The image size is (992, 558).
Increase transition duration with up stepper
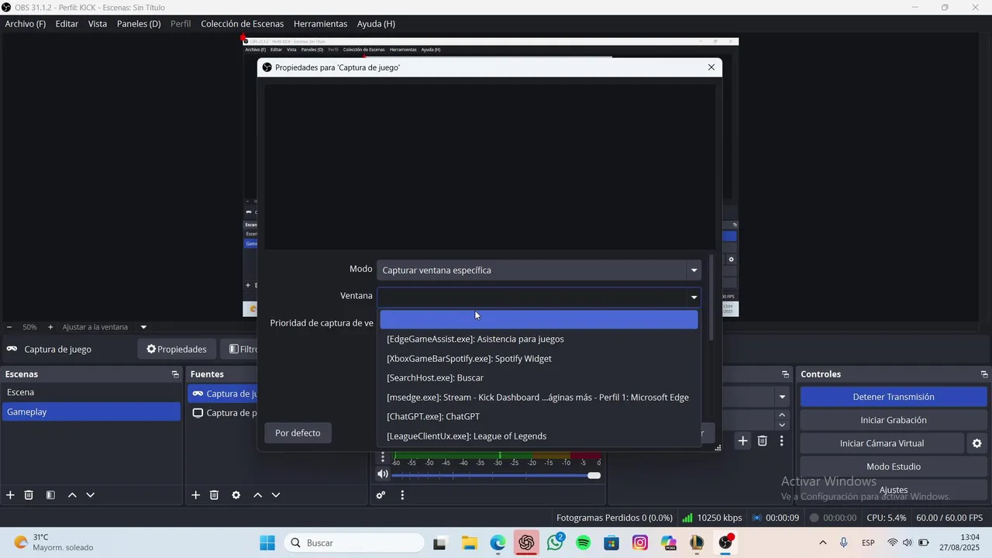coord(782,415)
